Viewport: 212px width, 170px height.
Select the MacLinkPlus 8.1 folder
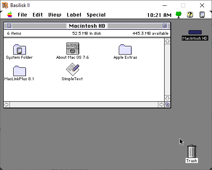pos(19,71)
